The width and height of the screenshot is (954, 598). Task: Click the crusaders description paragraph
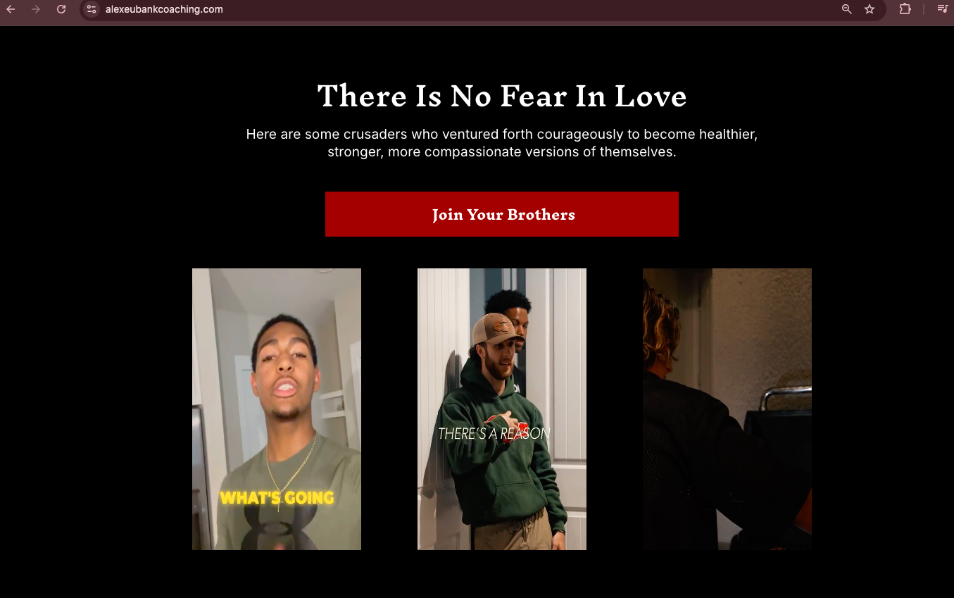pos(502,142)
